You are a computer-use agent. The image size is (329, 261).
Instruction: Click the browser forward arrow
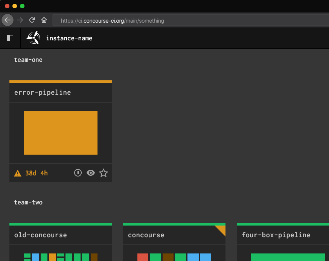(x=20, y=20)
